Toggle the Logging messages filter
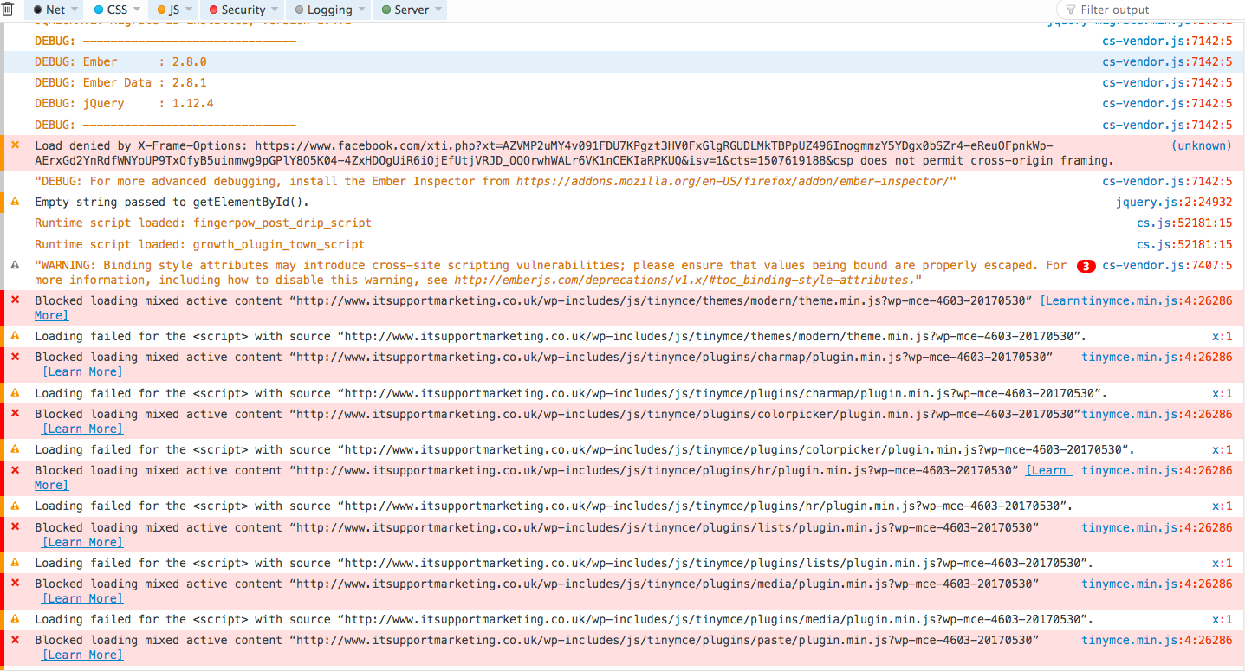The width and height of the screenshot is (1245, 671). pyautogui.click(x=323, y=10)
